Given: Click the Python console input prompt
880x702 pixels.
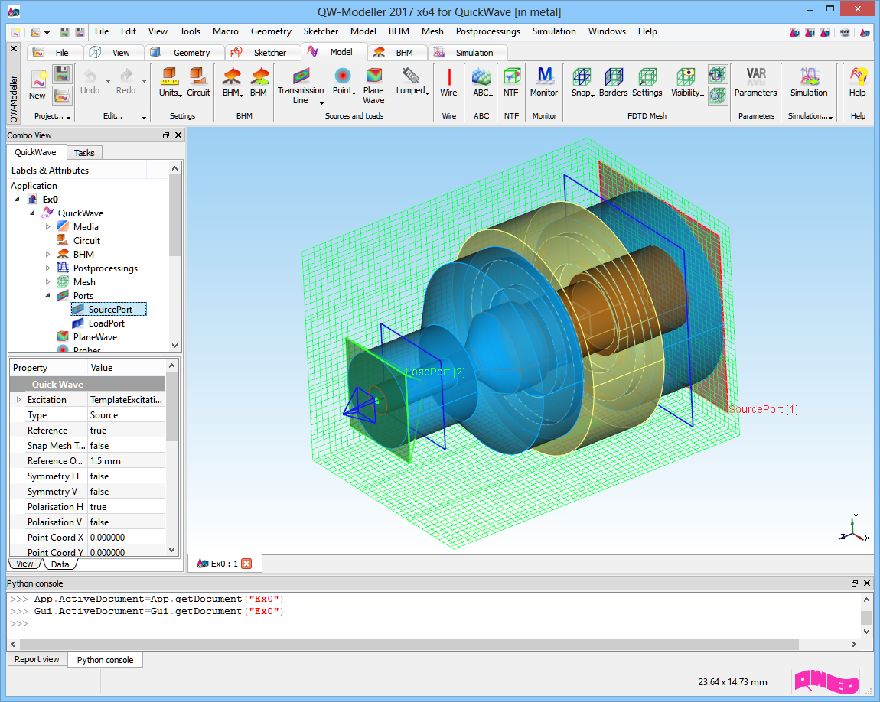Looking at the screenshot, I should [18, 623].
